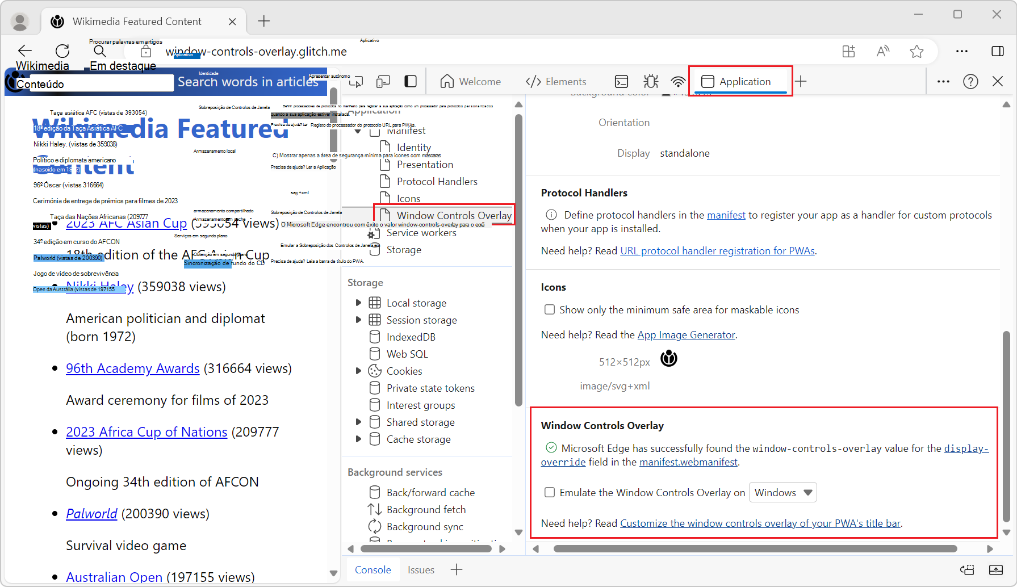Open the 96th Academy Awards article link

tap(132, 368)
